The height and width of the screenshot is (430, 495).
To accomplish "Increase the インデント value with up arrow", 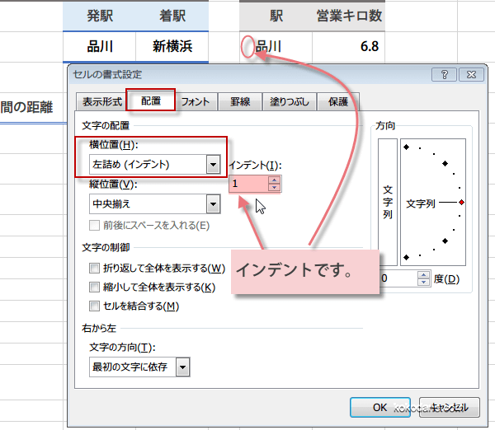I will 274,180.
